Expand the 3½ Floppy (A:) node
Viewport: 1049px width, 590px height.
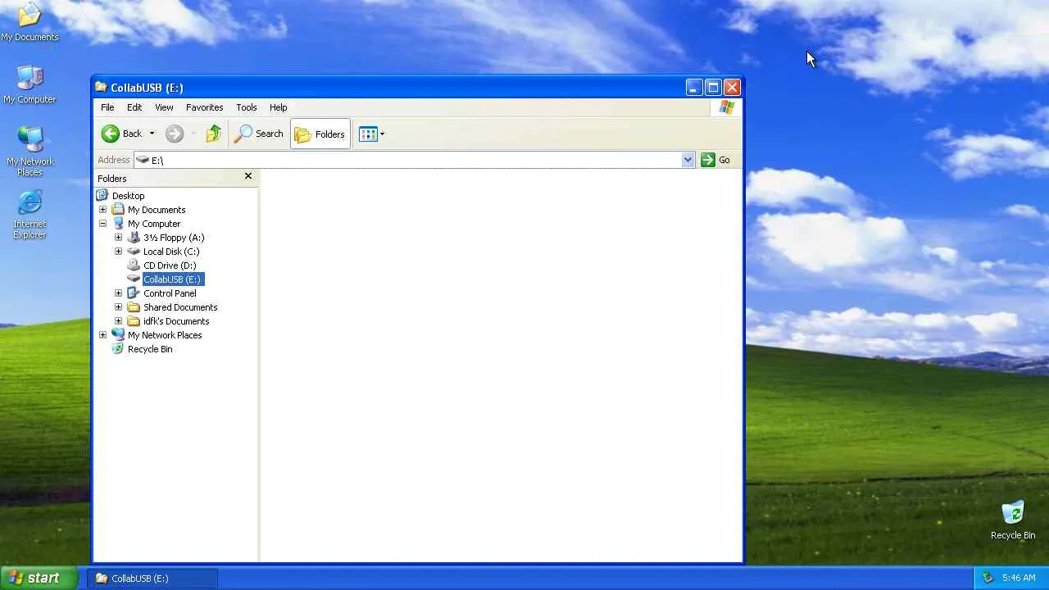[x=118, y=238]
